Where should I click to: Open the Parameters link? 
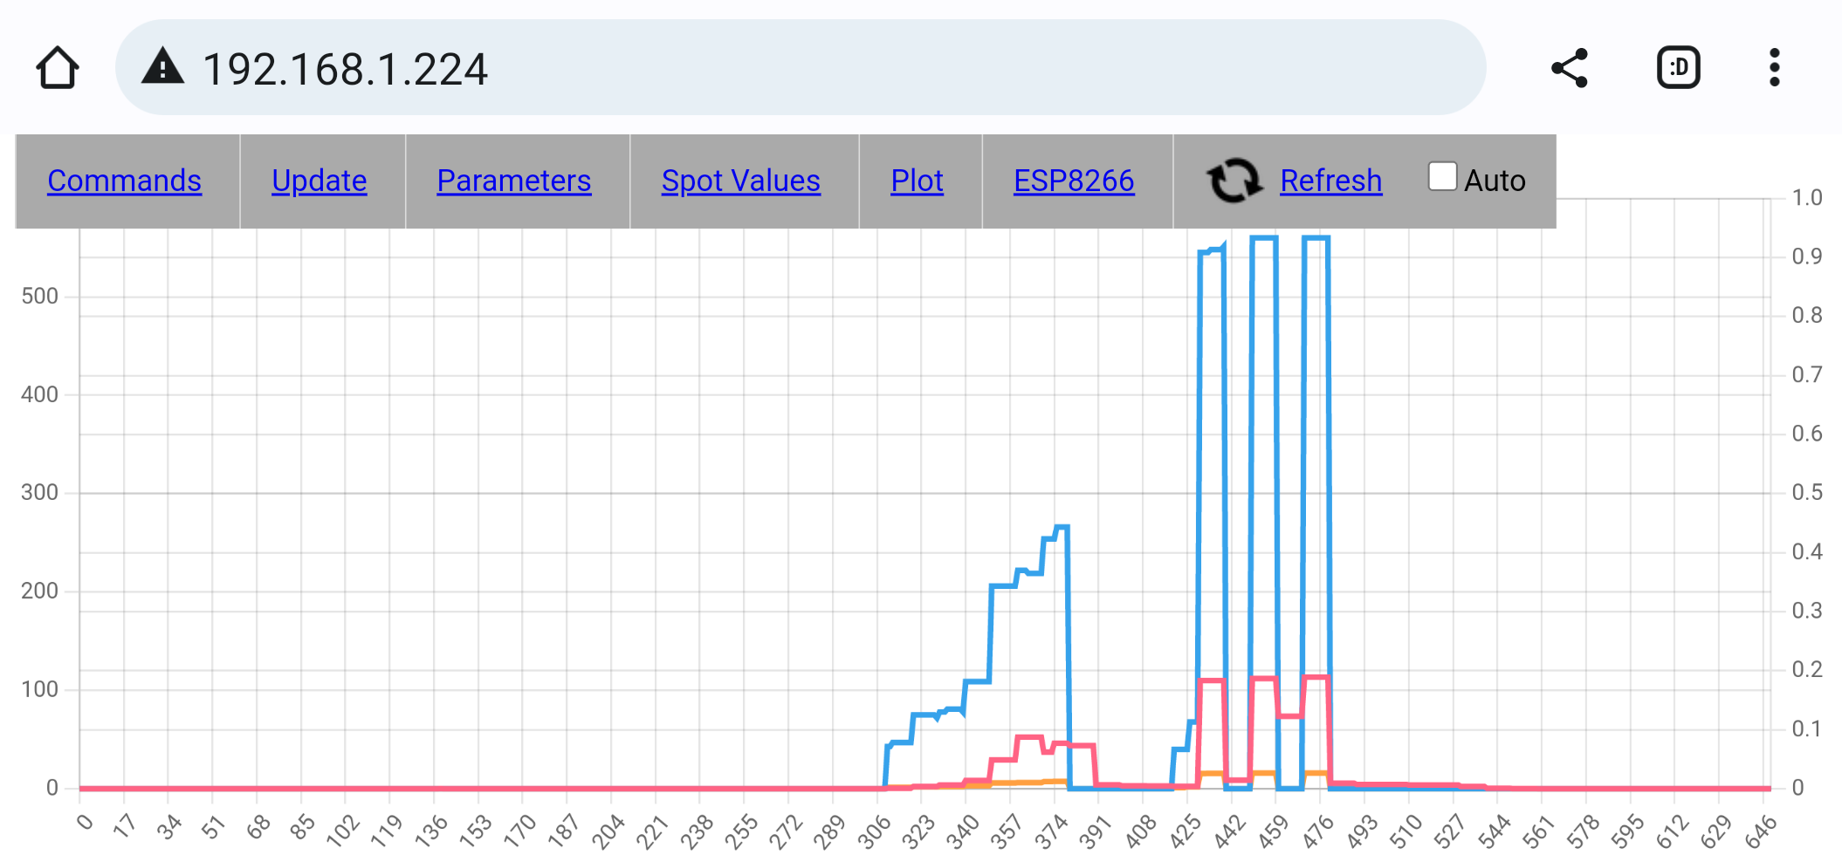click(x=513, y=181)
